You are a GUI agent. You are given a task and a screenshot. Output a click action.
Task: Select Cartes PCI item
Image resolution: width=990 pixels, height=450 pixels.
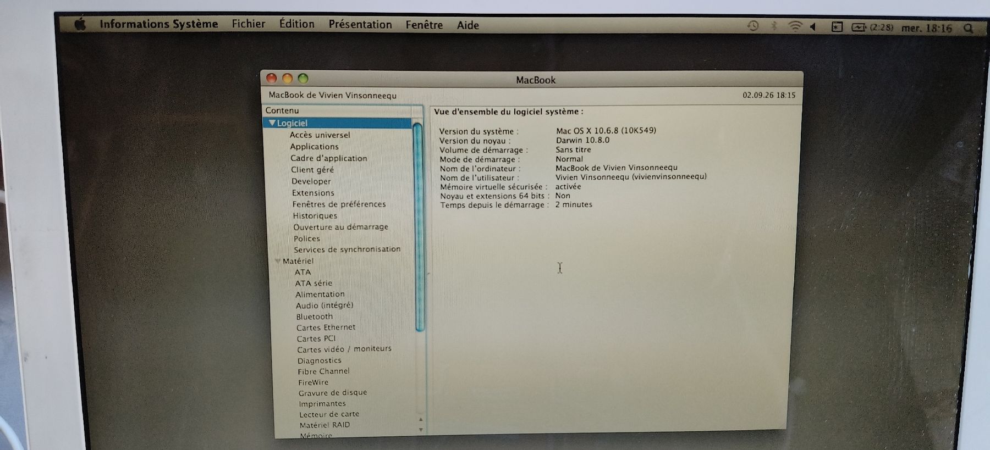coord(316,338)
